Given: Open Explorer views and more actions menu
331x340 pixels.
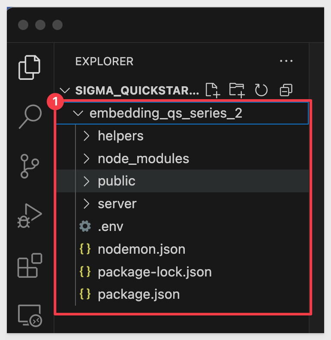Looking at the screenshot, I should coord(286,61).
